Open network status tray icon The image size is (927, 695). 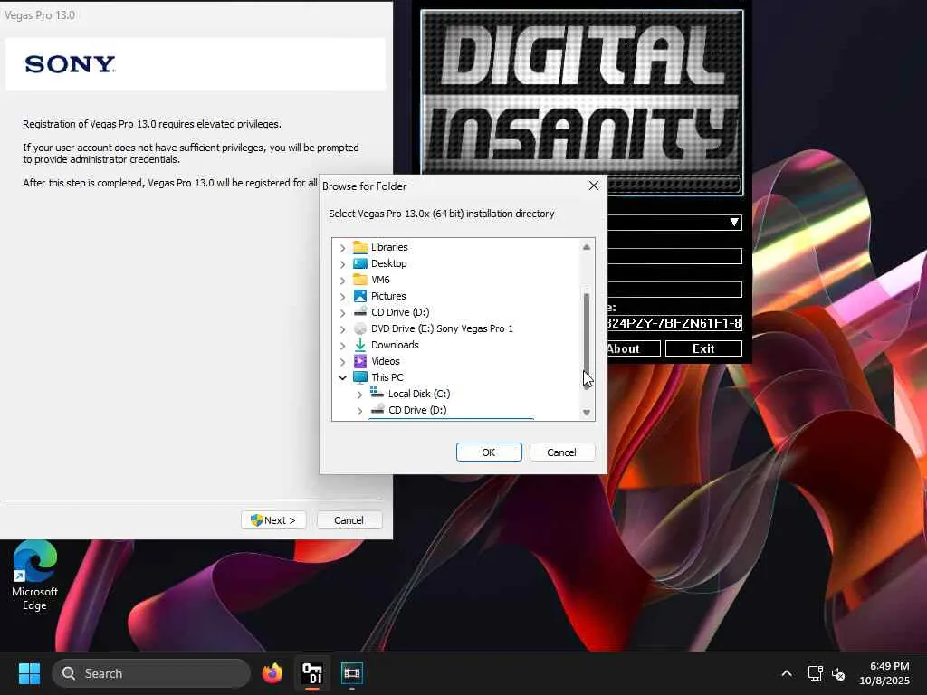(816, 673)
